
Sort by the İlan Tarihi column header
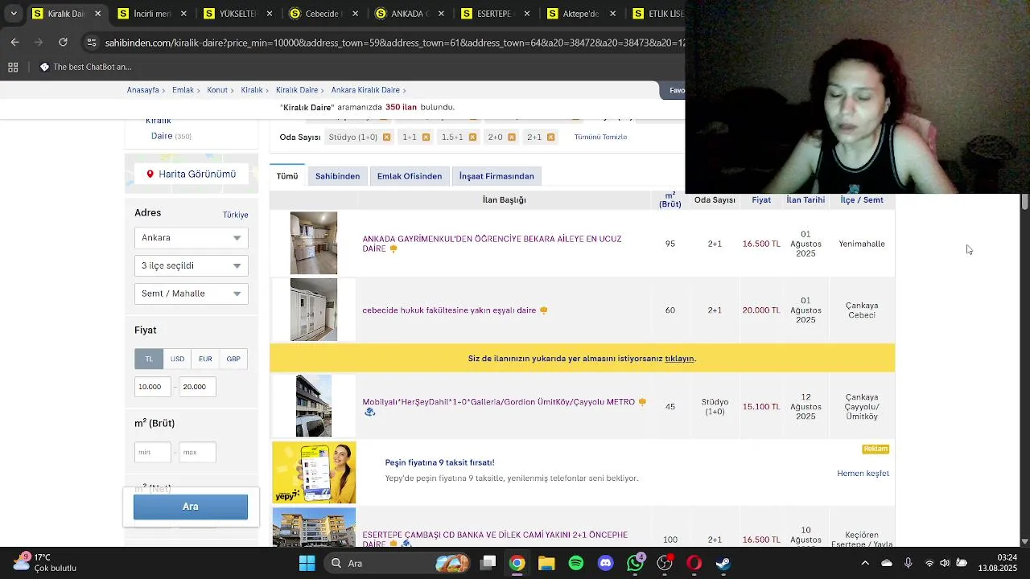805,199
